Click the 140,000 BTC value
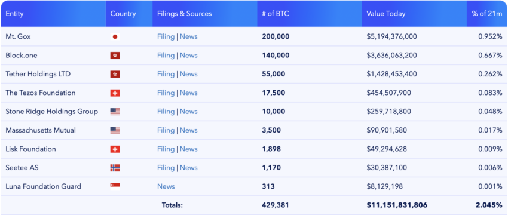 pyautogui.click(x=276, y=56)
